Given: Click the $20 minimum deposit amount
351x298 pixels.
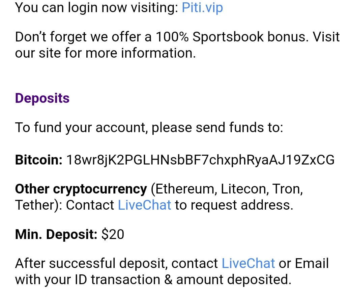Looking at the screenshot, I should click(x=113, y=235).
